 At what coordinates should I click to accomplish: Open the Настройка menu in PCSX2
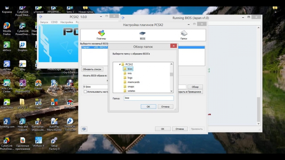(67, 22)
